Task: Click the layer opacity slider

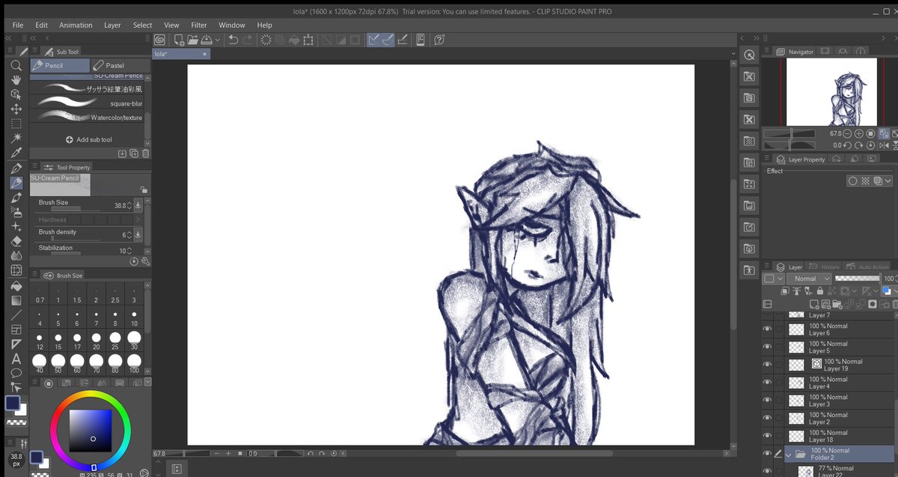Action: point(858,279)
